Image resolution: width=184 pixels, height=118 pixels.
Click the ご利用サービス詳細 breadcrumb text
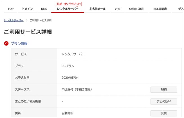41,21
